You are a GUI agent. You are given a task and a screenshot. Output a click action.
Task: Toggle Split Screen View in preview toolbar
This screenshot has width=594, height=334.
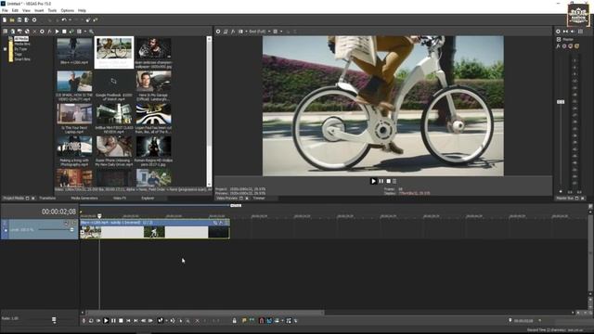coord(240,32)
